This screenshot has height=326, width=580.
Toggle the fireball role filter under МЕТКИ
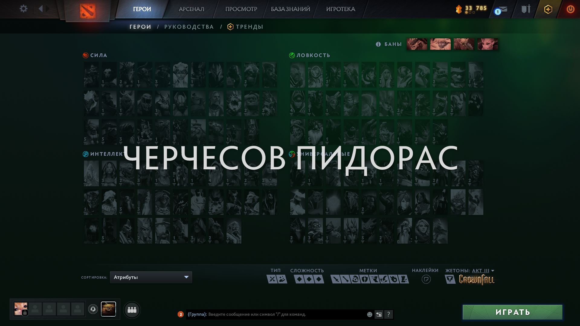click(394, 279)
